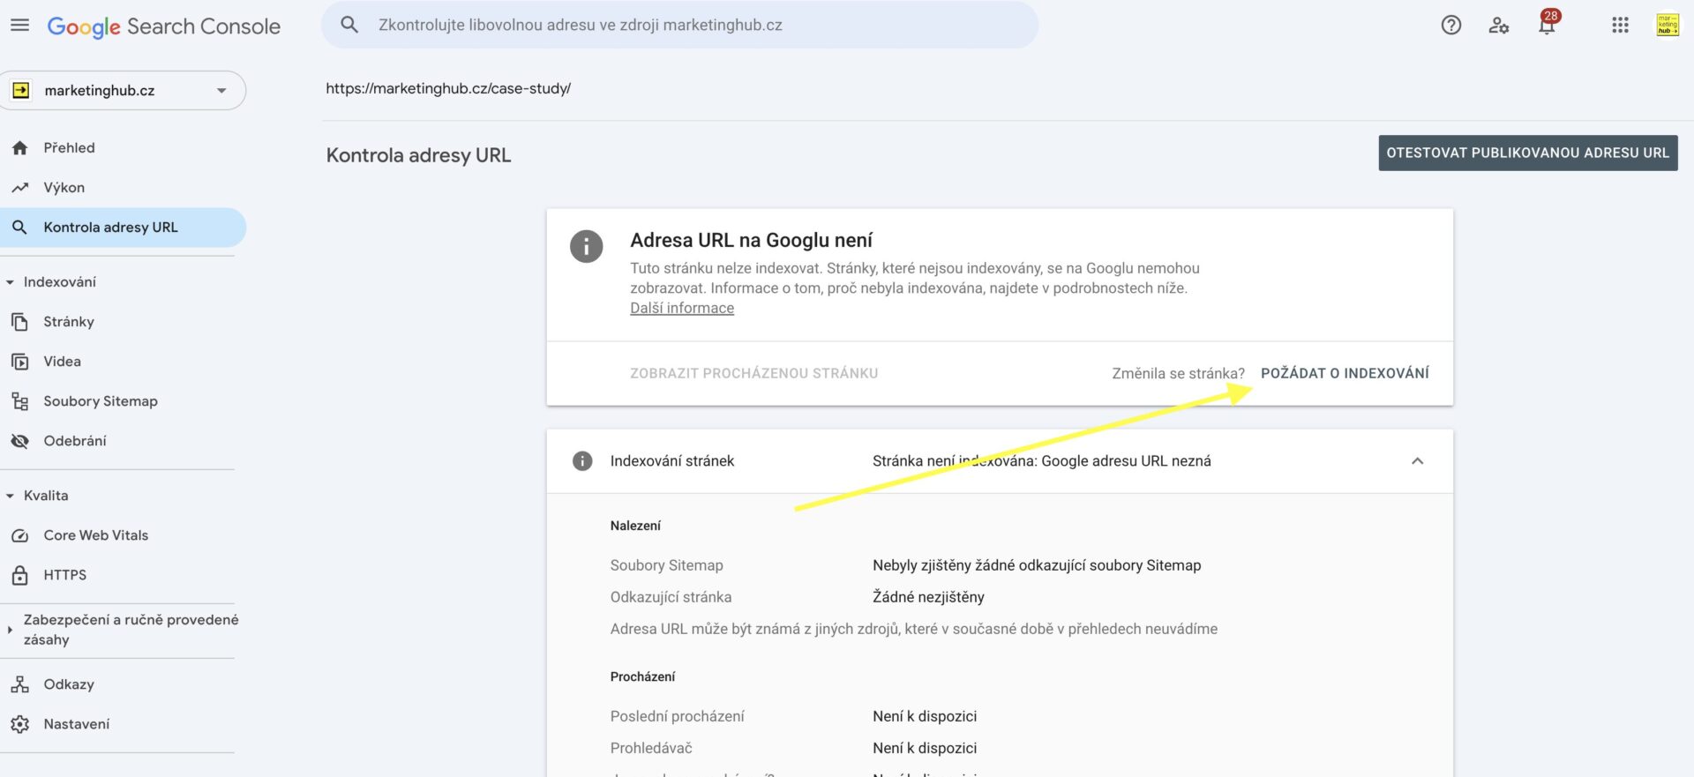Click the Nastavení gear icon
The width and height of the screenshot is (1694, 777).
click(x=20, y=724)
